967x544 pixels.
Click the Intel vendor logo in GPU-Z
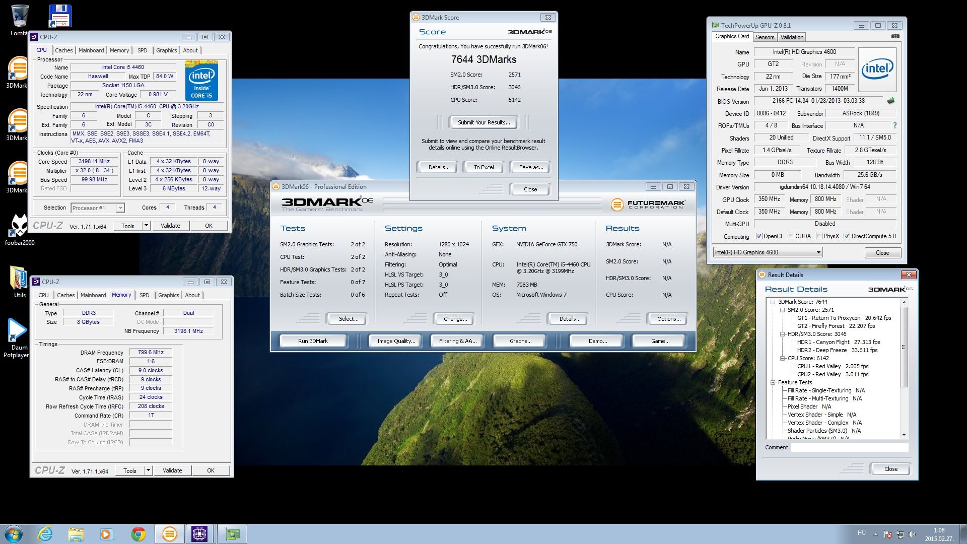tap(877, 70)
